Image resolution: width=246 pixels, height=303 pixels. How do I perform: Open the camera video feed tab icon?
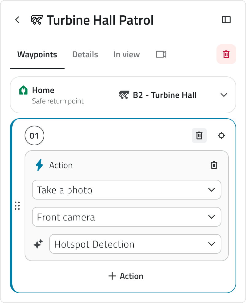pyautogui.click(x=161, y=54)
